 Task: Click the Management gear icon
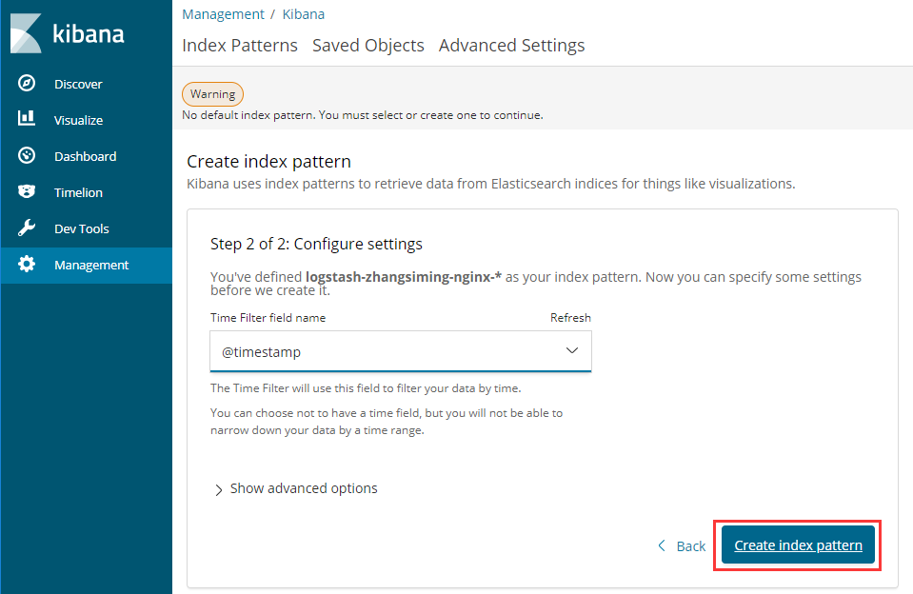27,264
